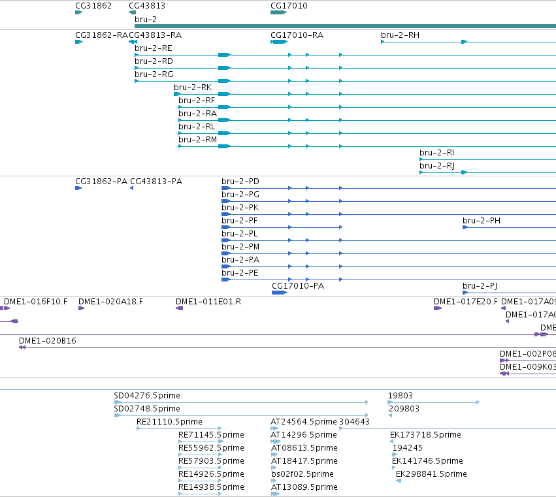Select the 304643 feature label
The height and width of the screenshot is (497, 556).
click(x=355, y=422)
